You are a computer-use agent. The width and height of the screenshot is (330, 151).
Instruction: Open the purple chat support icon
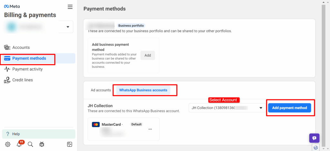[314, 138]
